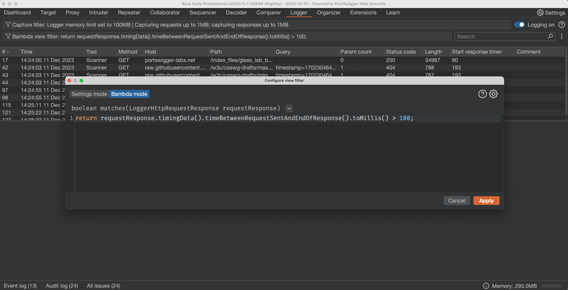
Task: Open the Intruder tab
Action: (98, 13)
